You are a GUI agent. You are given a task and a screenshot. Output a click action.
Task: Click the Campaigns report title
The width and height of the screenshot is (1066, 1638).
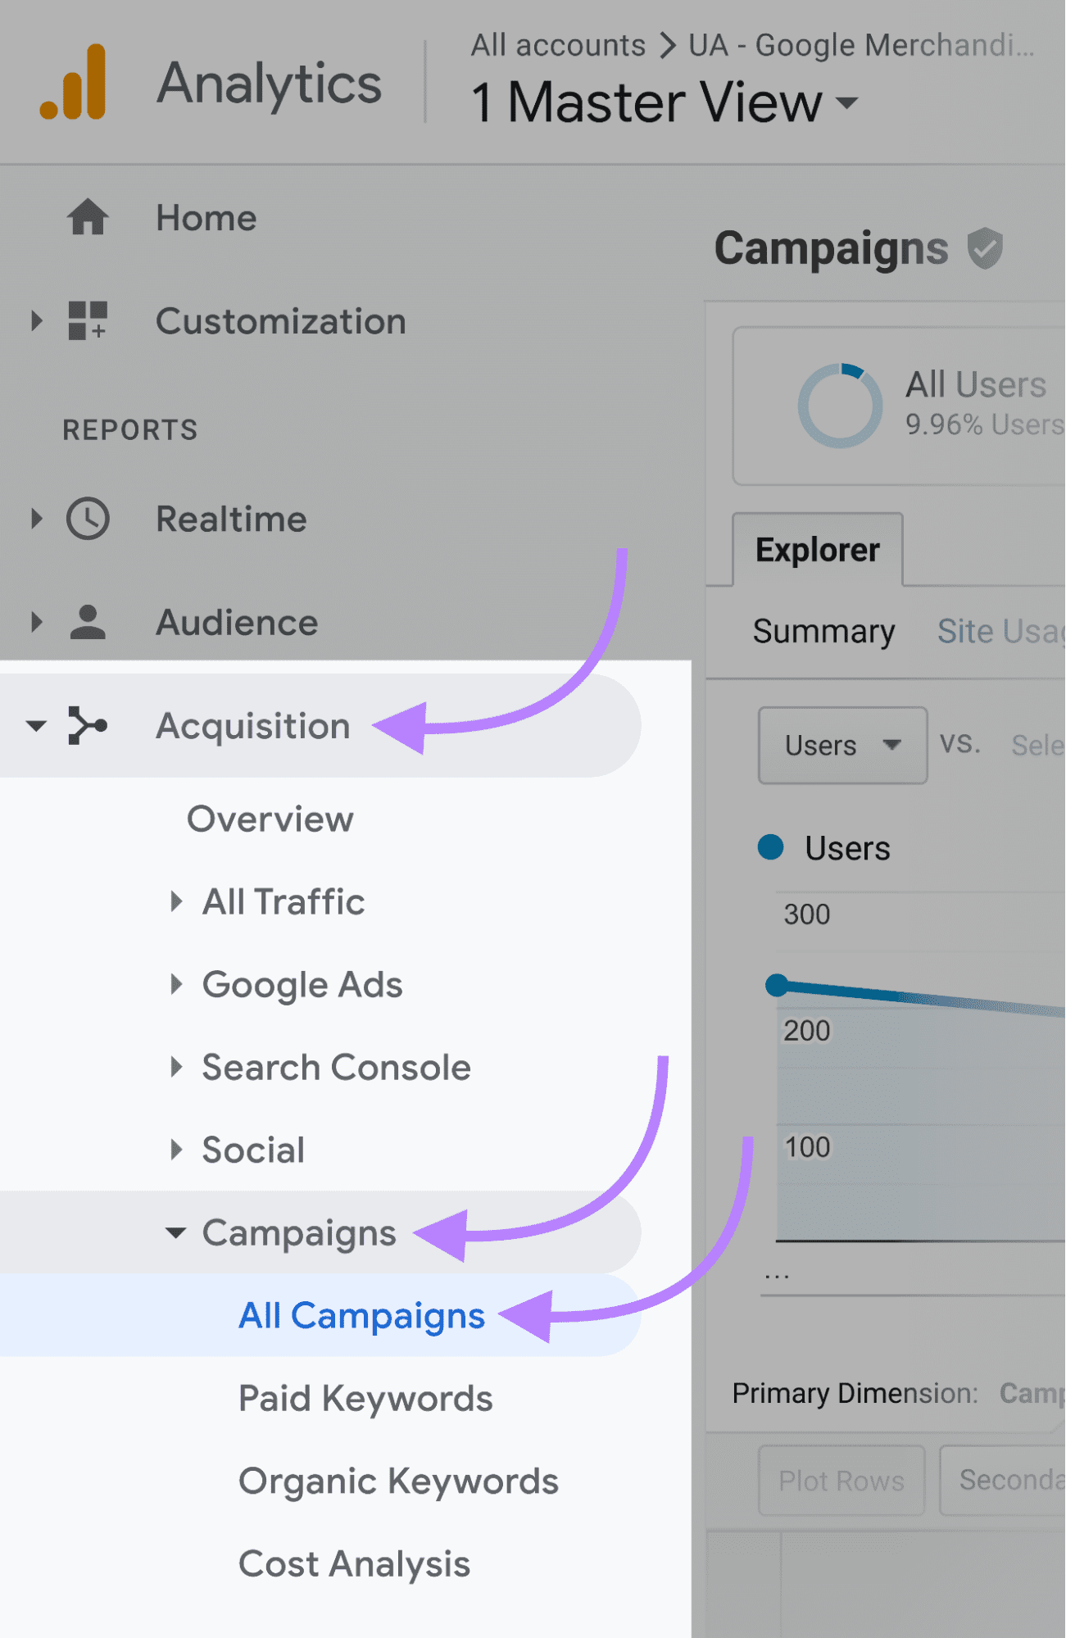pyautogui.click(x=832, y=249)
